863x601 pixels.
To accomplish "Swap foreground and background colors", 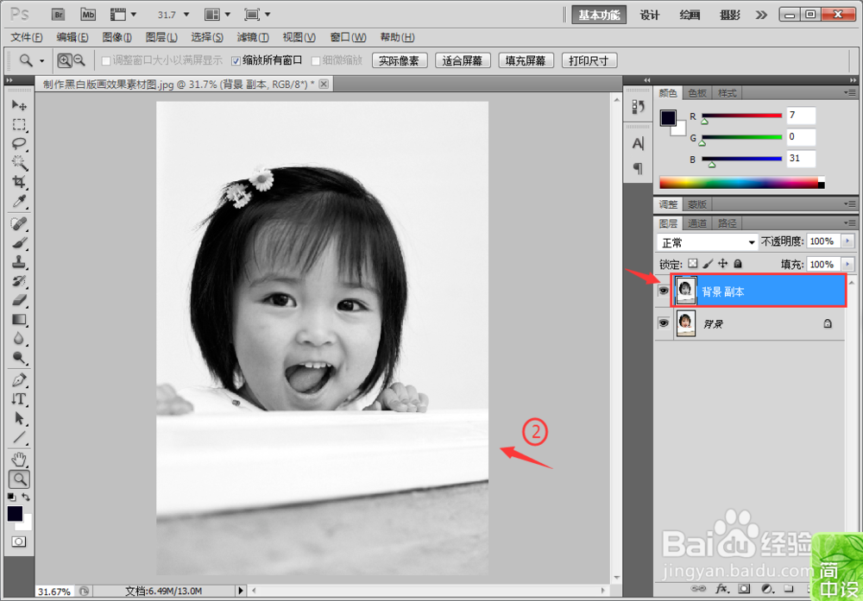I will (26, 497).
